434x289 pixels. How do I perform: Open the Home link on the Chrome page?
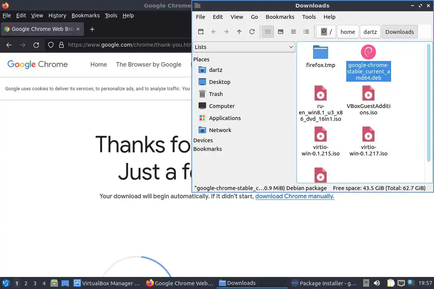coord(99,64)
